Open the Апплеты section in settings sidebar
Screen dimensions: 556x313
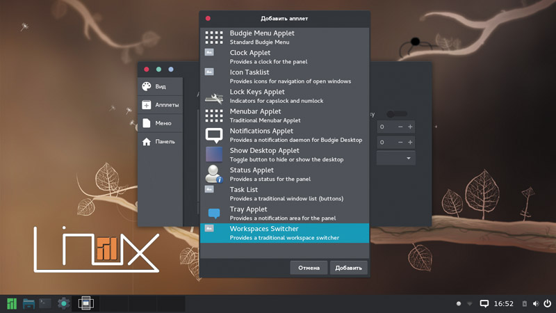click(x=161, y=105)
